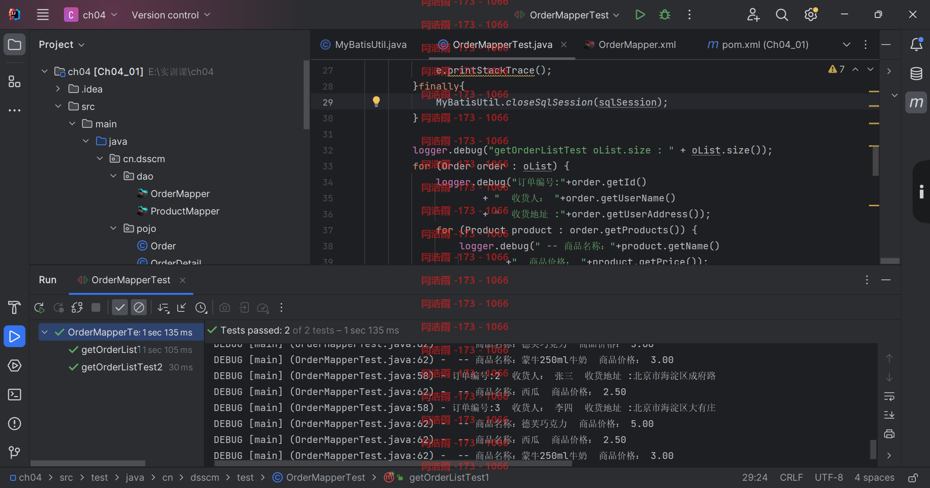
Task: Open Version control dropdown
Action: pos(170,15)
